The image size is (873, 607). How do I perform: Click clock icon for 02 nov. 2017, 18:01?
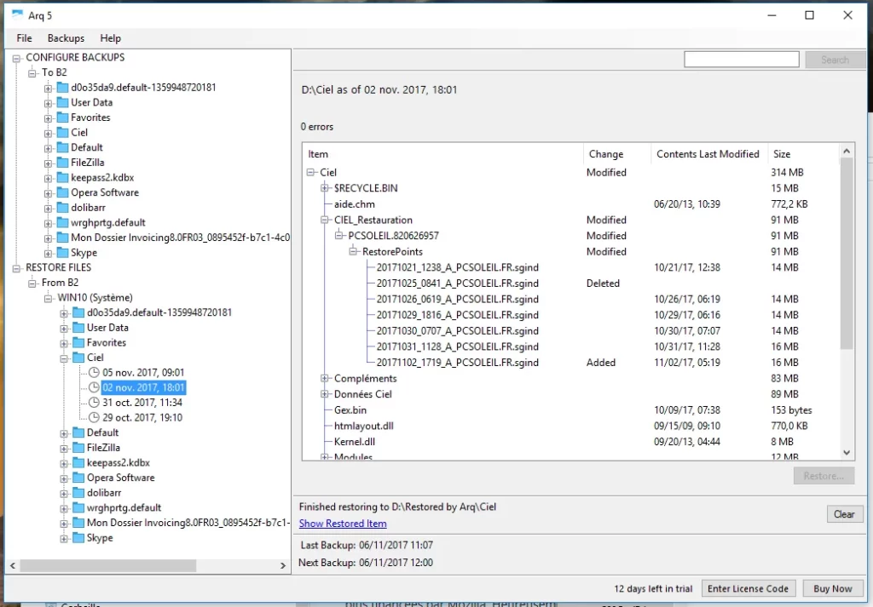(x=94, y=387)
